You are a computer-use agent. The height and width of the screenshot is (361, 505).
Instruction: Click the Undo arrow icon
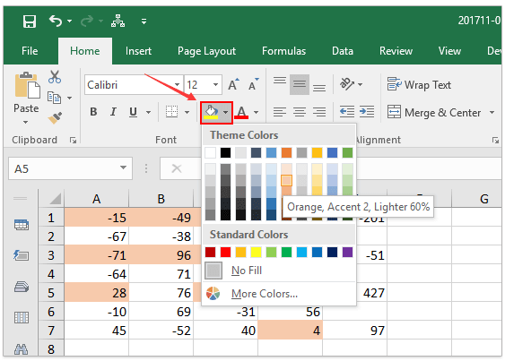point(56,21)
